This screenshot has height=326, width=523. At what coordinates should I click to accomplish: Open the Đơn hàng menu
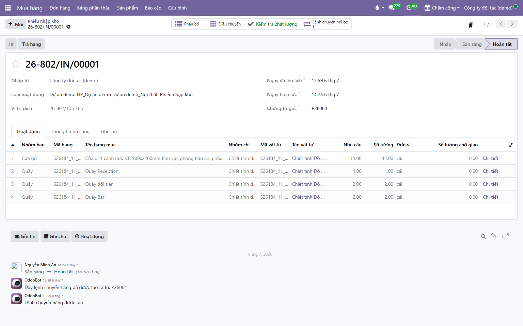tap(60, 8)
